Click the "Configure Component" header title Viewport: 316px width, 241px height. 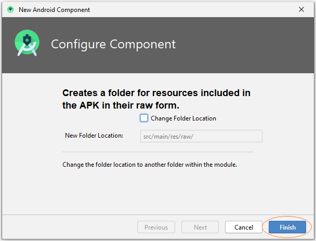pos(113,44)
